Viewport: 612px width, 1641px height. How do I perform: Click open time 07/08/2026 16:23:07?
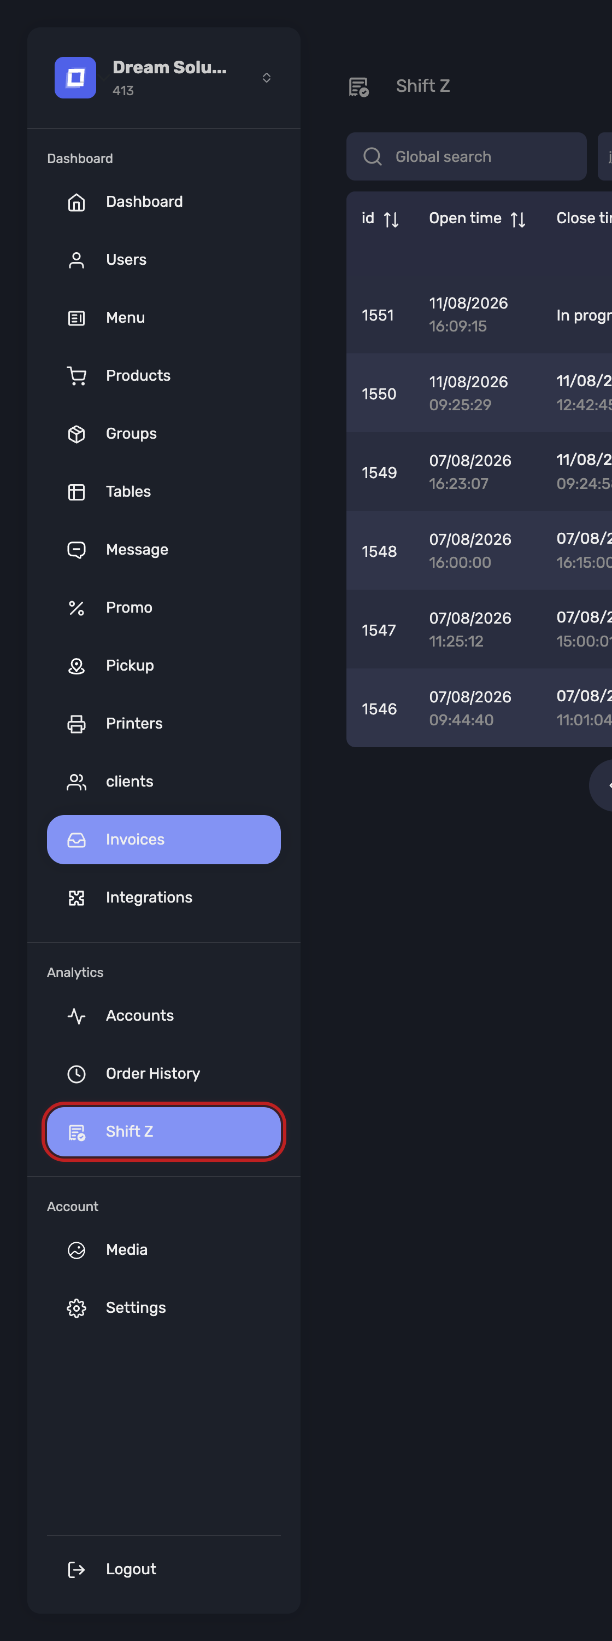point(470,472)
